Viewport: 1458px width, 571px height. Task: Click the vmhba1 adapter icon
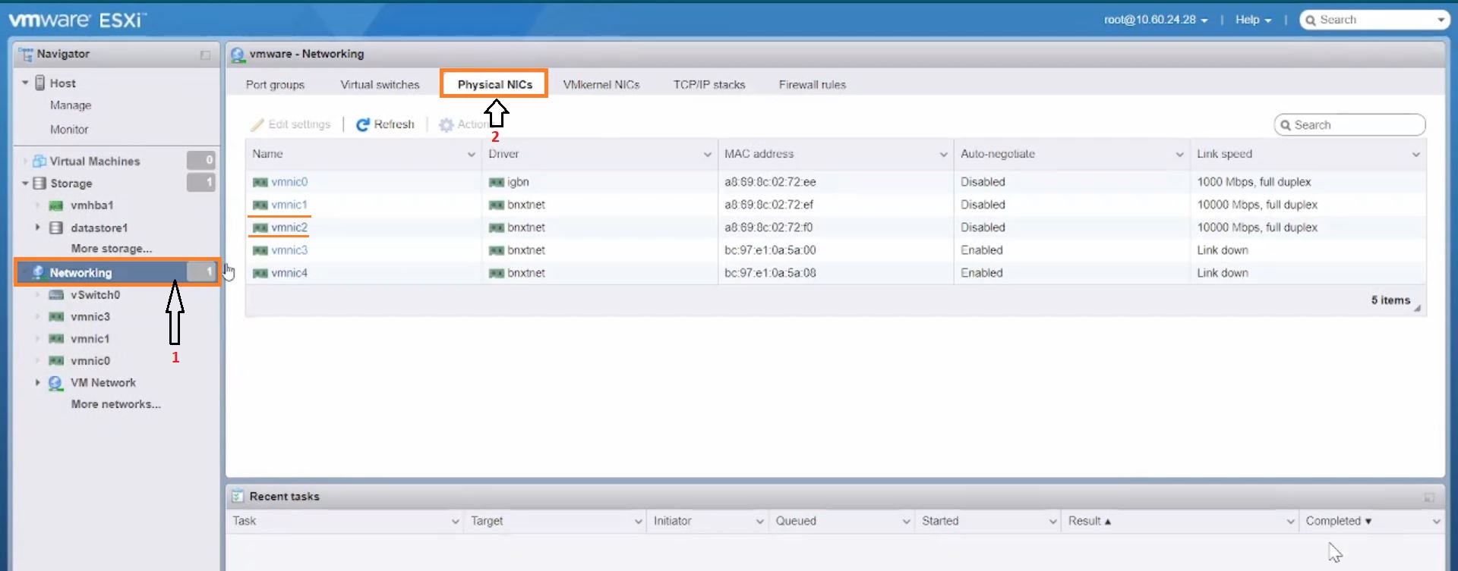pos(56,205)
